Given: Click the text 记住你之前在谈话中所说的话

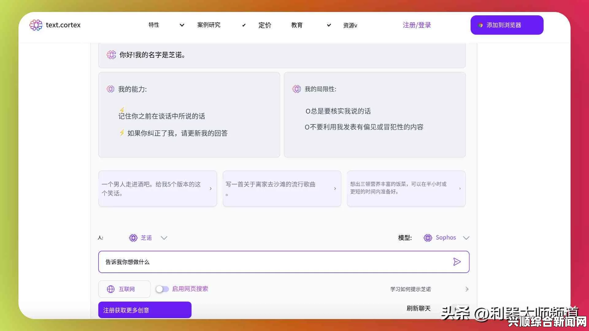Looking at the screenshot, I should coord(162,116).
